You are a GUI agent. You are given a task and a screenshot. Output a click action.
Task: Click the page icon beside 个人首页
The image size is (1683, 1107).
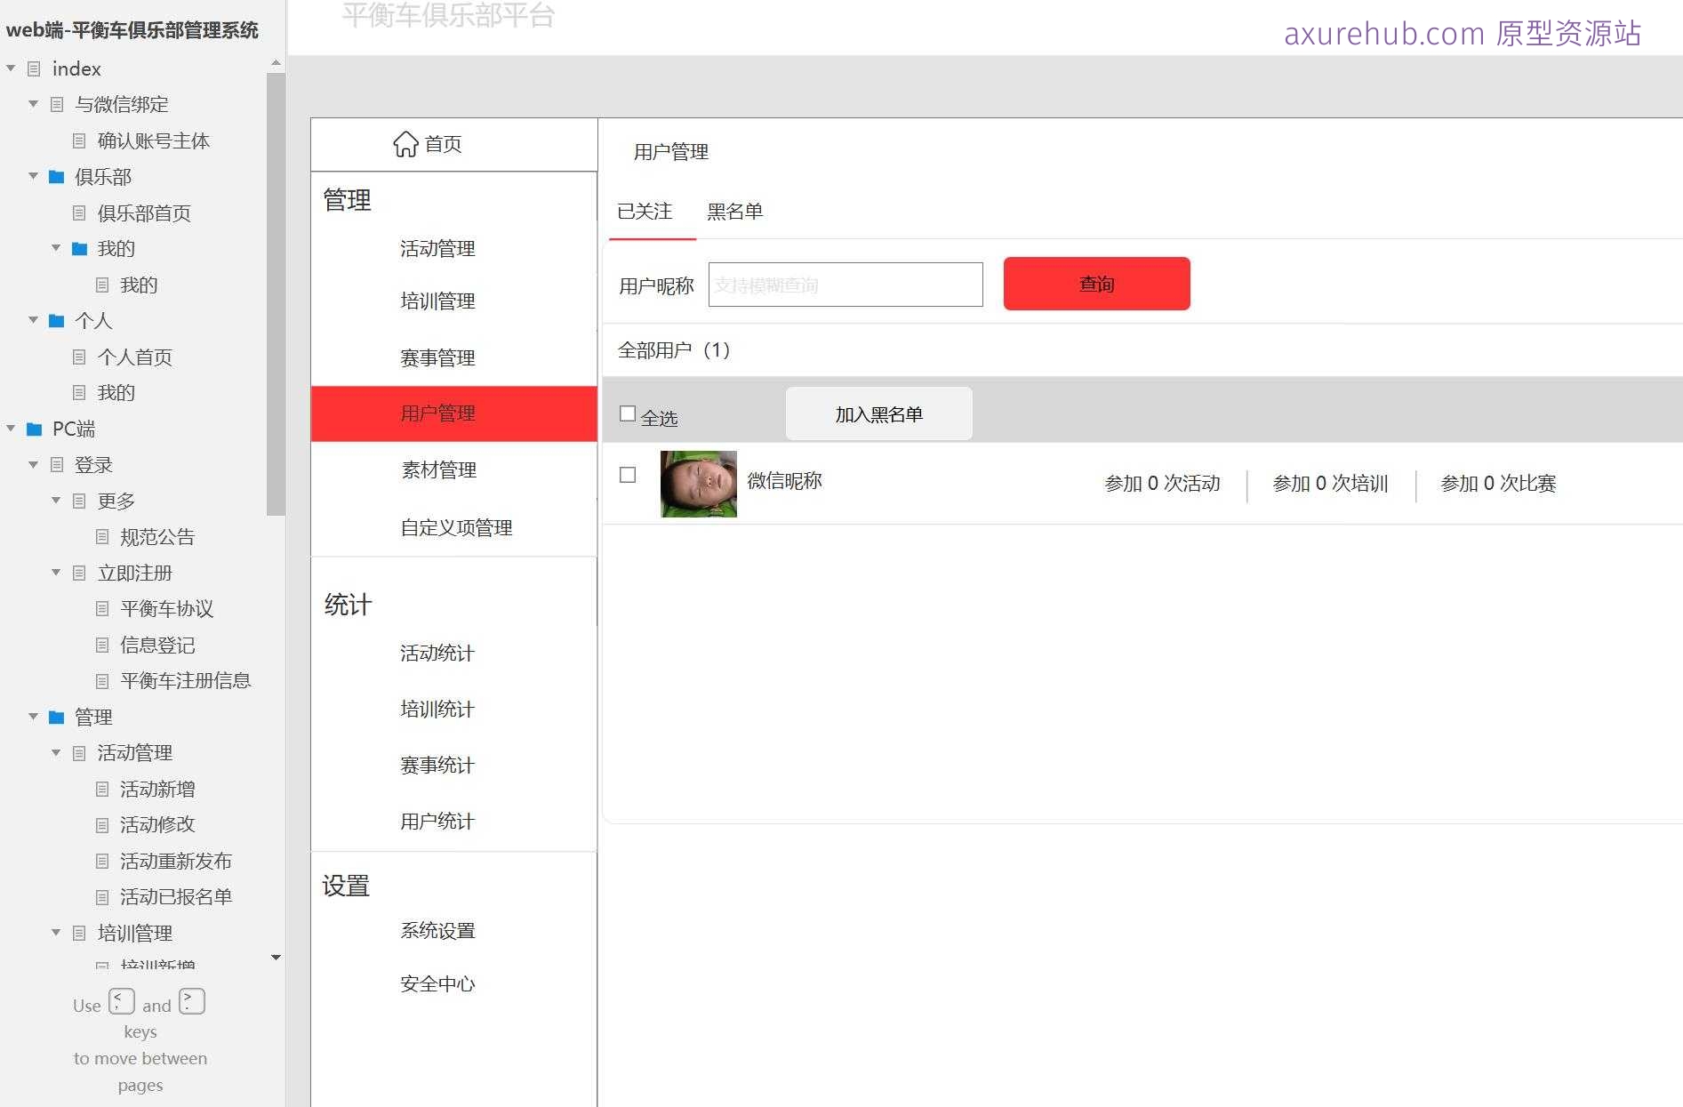click(x=79, y=357)
